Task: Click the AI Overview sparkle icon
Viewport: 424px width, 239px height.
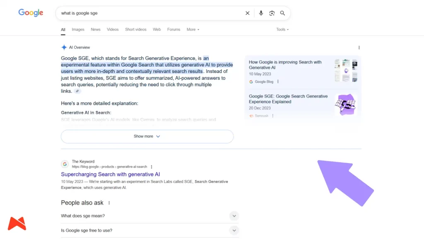Action: pyautogui.click(x=64, y=47)
